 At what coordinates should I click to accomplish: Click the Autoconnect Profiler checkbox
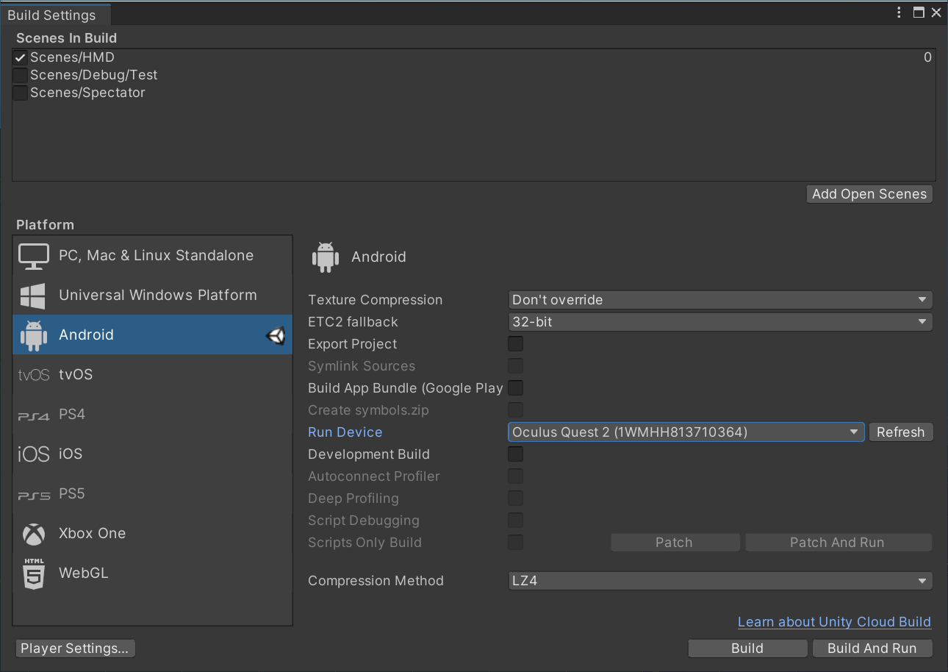pyautogui.click(x=516, y=476)
